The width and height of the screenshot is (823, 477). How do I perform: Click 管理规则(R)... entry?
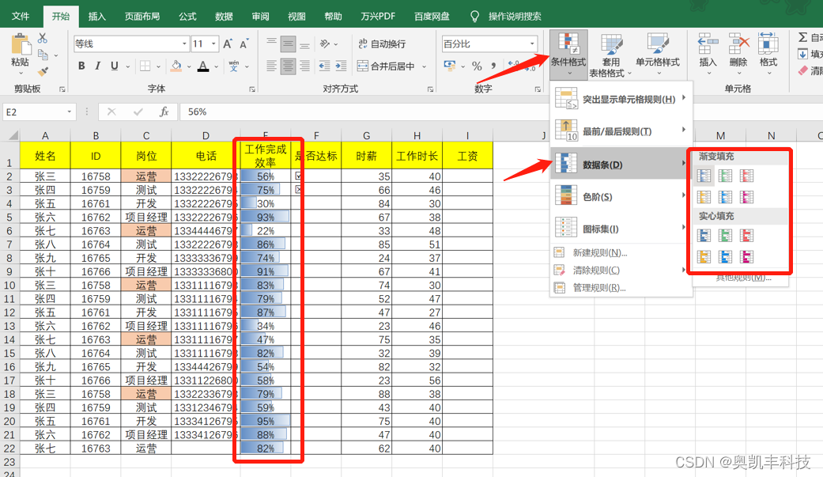pyautogui.click(x=621, y=288)
